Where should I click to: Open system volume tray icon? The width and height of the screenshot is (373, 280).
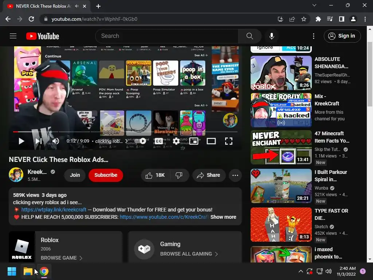coord(329,271)
